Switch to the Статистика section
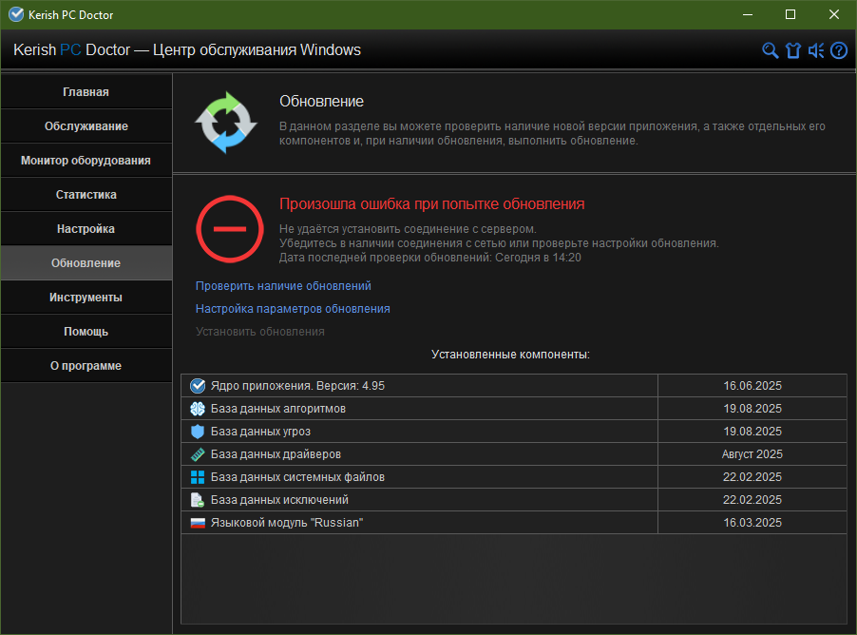 click(86, 195)
